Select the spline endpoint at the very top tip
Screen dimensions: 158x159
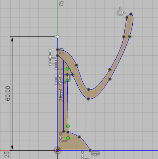click(131, 14)
